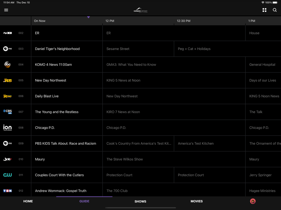Switch to grid view icon
281x210 pixels.
tap(264, 10)
